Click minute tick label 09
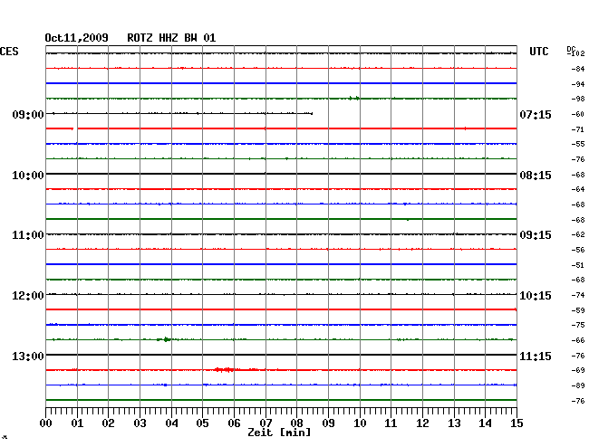 click(x=328, y=423)
